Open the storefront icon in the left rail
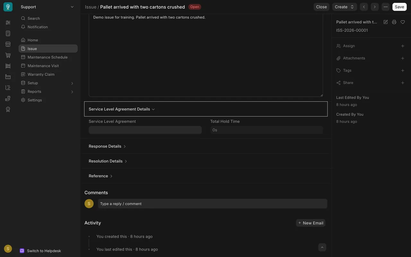 8,44
